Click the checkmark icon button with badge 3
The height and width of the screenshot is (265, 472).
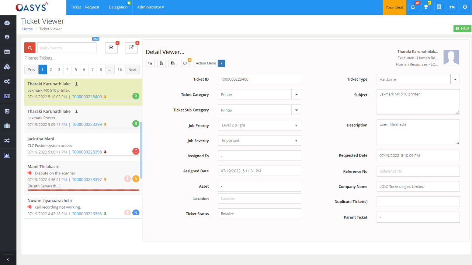111,48
